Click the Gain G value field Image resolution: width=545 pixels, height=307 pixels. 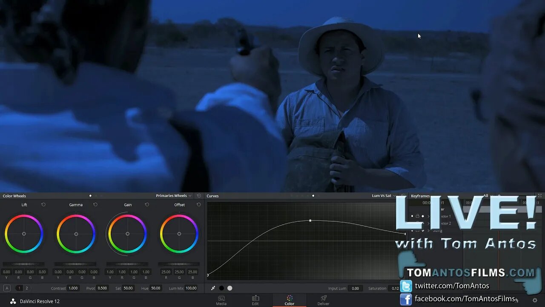click(x=134, y=272)
